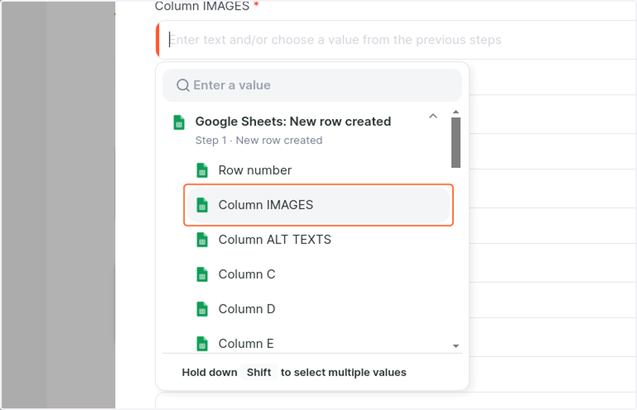Click the value list scrollbar thumb
The image size is (637, 410).
(455, 142)
